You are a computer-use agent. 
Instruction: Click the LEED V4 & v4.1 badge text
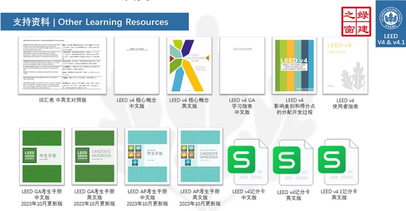pyautogui.click(x=391, y=39)
